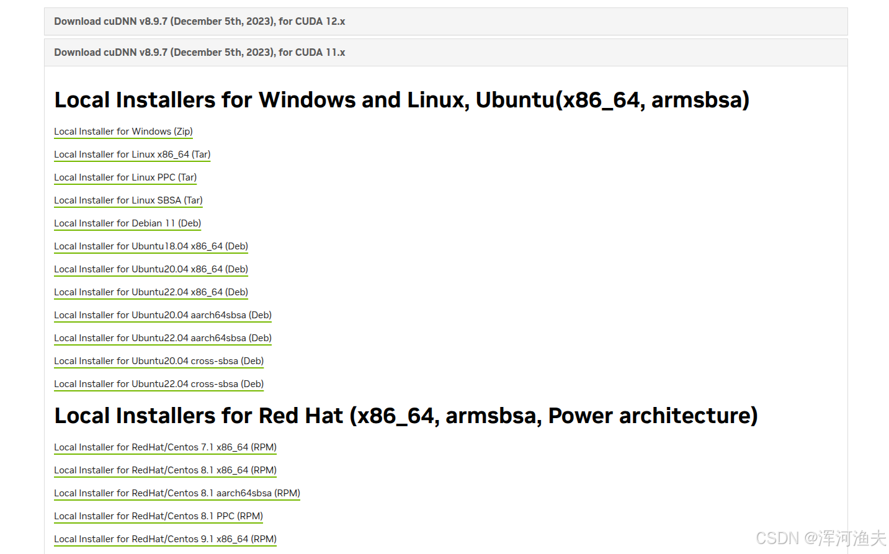The height and width of the screenshot is (554, 889).
Task: Download RedHat/Centos 7.1 x86_64 (RPM) installer
Action: coord(165,447)
